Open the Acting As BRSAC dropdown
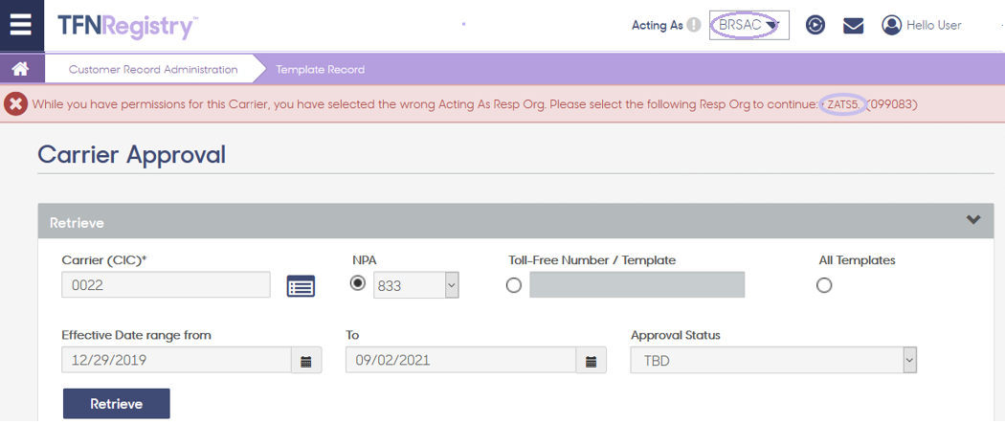The width and height of the screenshot is (1005, 424). coord(748,26)
